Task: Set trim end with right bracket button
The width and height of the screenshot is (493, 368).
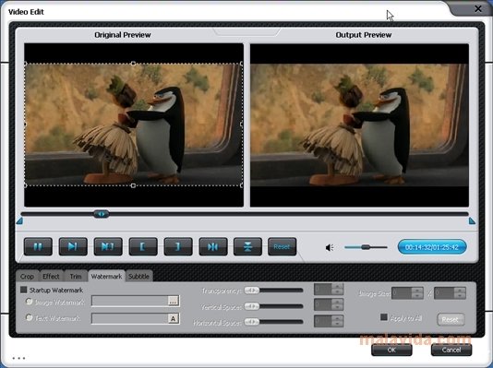Action: pyautogui.click(x=178, y=246)
